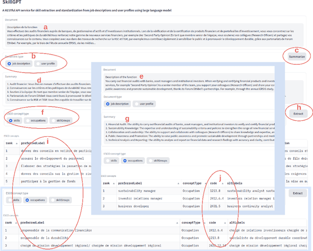The image size is (313, 251).
Task: Click 'business continuity analyst' altLabels cell
Action: 250,206
